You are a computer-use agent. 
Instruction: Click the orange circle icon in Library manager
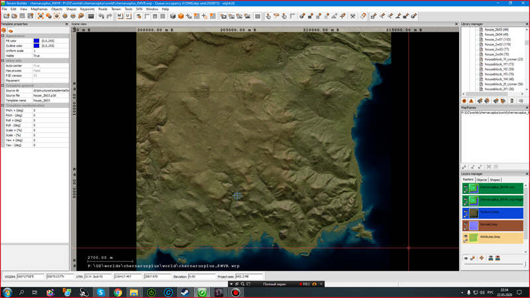click(x=464, y=101)
